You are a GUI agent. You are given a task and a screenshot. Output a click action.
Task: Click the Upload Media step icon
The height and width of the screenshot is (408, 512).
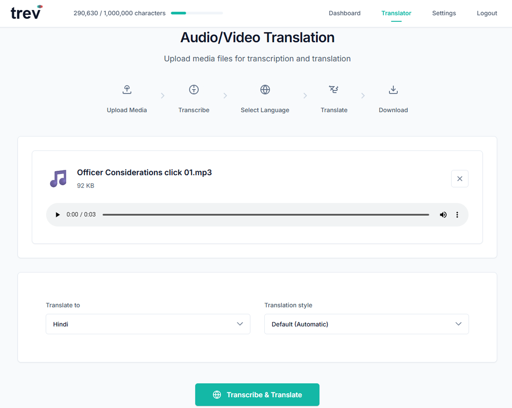click(x=126, y=89)
